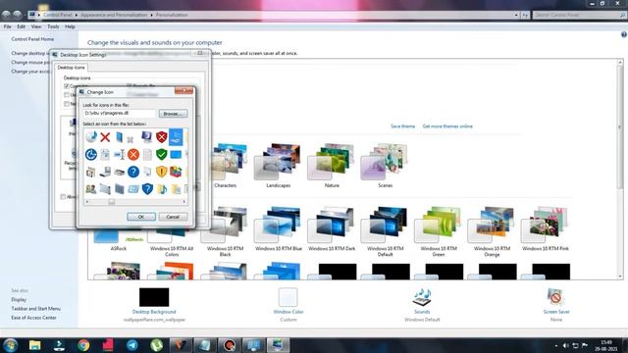The width and height of the screenshot is (628, 353).
Task: Open Taskbar and Start Menu link
Action: pos(35,309)
